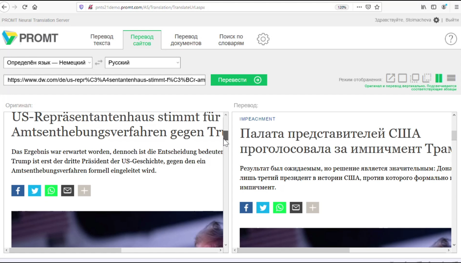Reload the browser page

[x=25, y=7]
